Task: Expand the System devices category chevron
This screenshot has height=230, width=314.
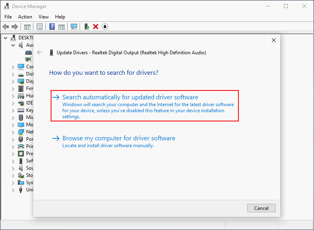Action: tap(13, 183)
